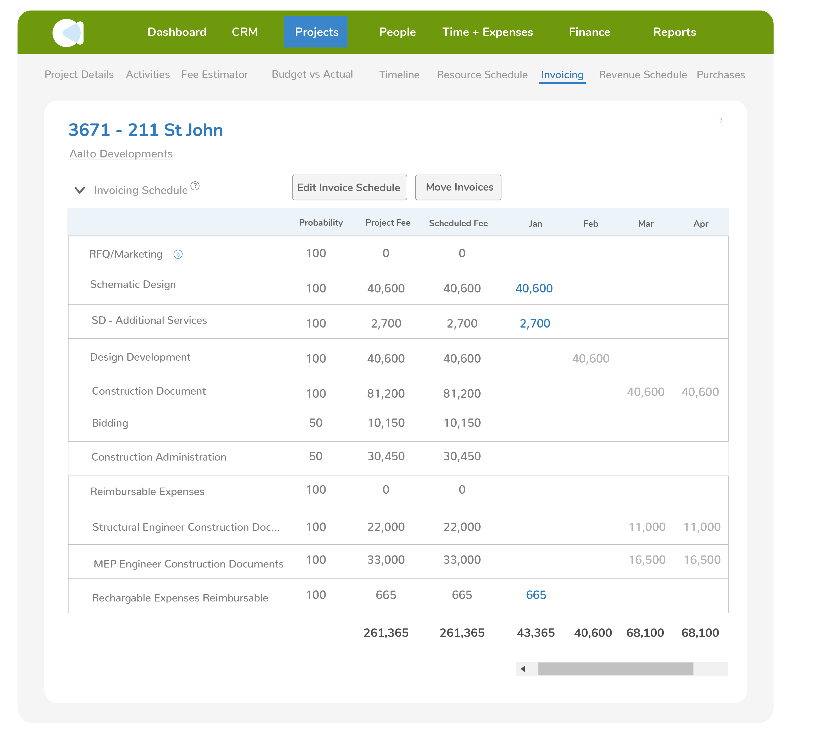Open January 40,600 Schematic Design invoice
Screen dimensions: 814x741
click(534, 289)
